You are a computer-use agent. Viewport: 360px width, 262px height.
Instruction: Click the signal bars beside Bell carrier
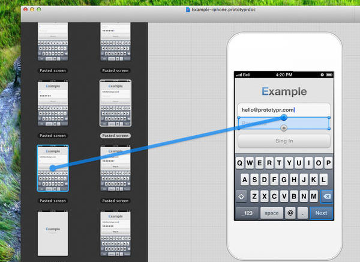[x=239, y=75]
